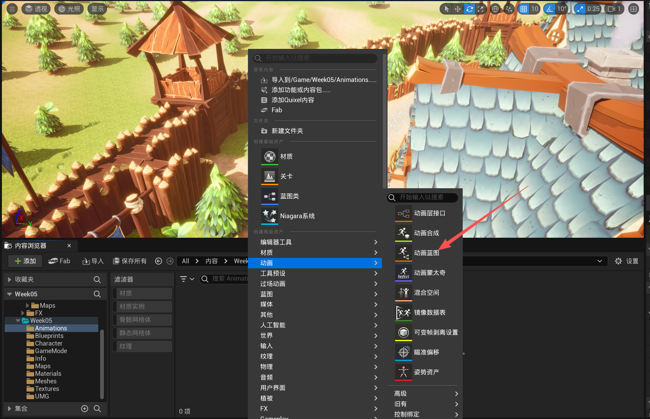Open scale snap value 0.25

(x=593, y=9)
